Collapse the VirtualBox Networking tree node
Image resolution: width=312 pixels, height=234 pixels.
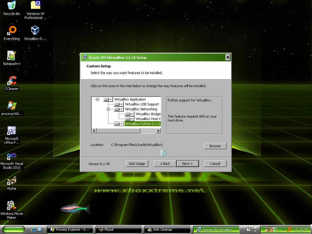(108, 109)
